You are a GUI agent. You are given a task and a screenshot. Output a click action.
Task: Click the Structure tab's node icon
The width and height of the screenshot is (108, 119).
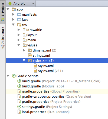pos(3,47)
